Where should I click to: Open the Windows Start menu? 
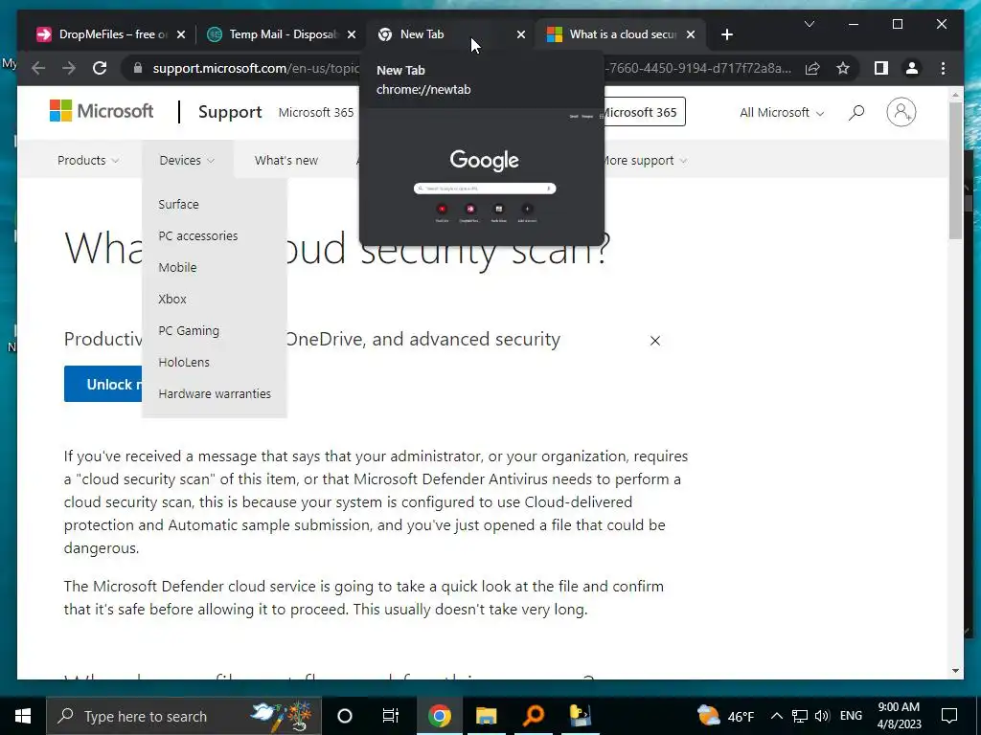tap(23, 716)
